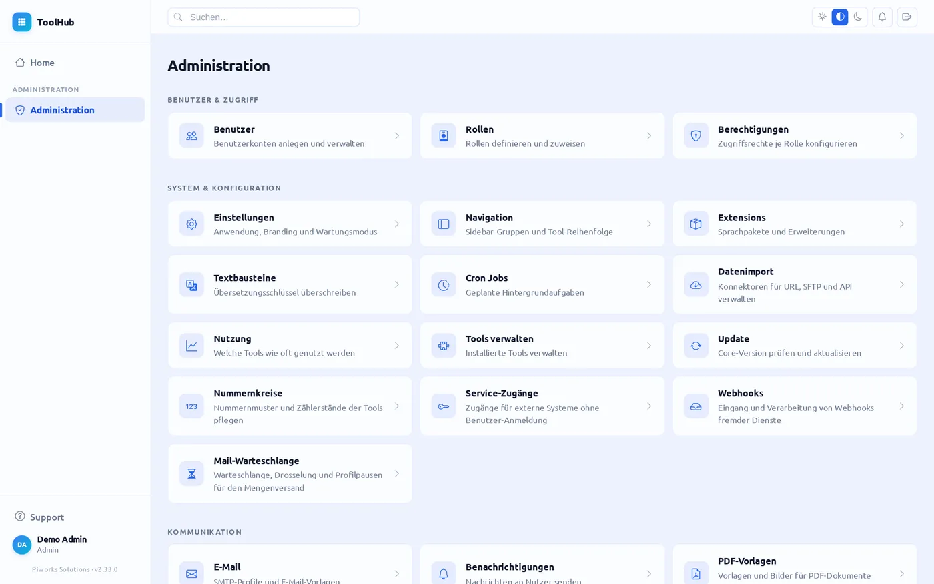
Task: Click the Nutzung chart icon
Action: [x=191, y=346]
